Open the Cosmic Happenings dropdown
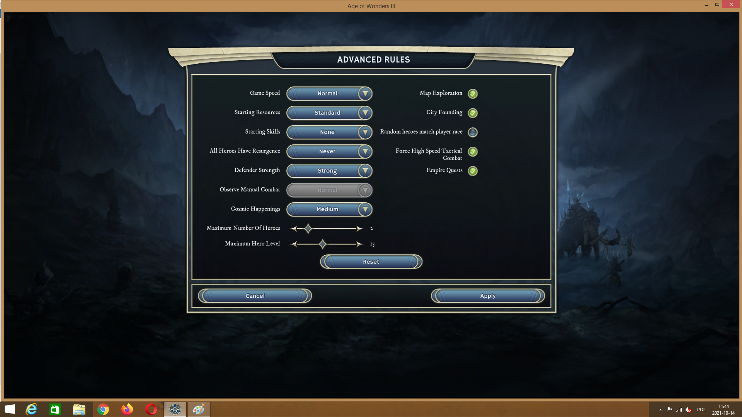742x417 pixels. click(x=329, y=209)
